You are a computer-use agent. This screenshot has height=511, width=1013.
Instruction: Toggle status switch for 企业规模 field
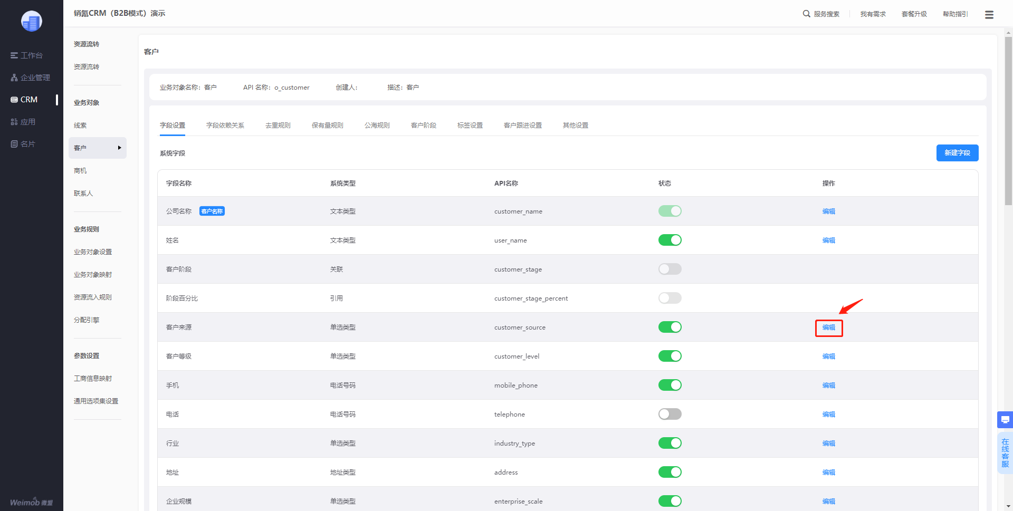[670, 501]
